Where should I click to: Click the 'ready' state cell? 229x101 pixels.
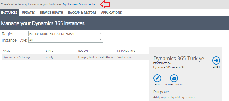[50, 57]
